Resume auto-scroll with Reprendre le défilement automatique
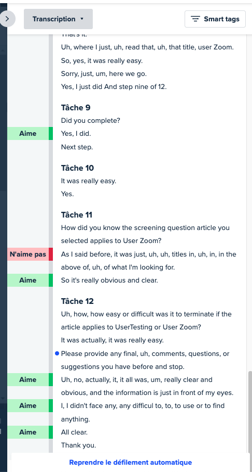The height and width of the screenshot is (472, 252). pyautogui.click(x=131, y=462)
